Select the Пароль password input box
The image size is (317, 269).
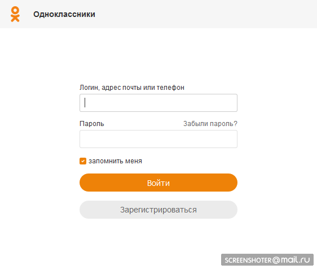(158, 139)
